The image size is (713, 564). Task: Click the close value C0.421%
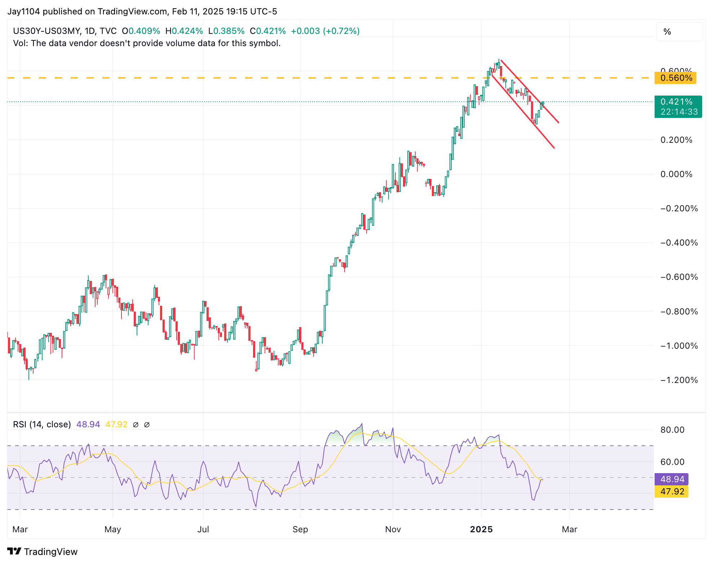click(268, 31)
